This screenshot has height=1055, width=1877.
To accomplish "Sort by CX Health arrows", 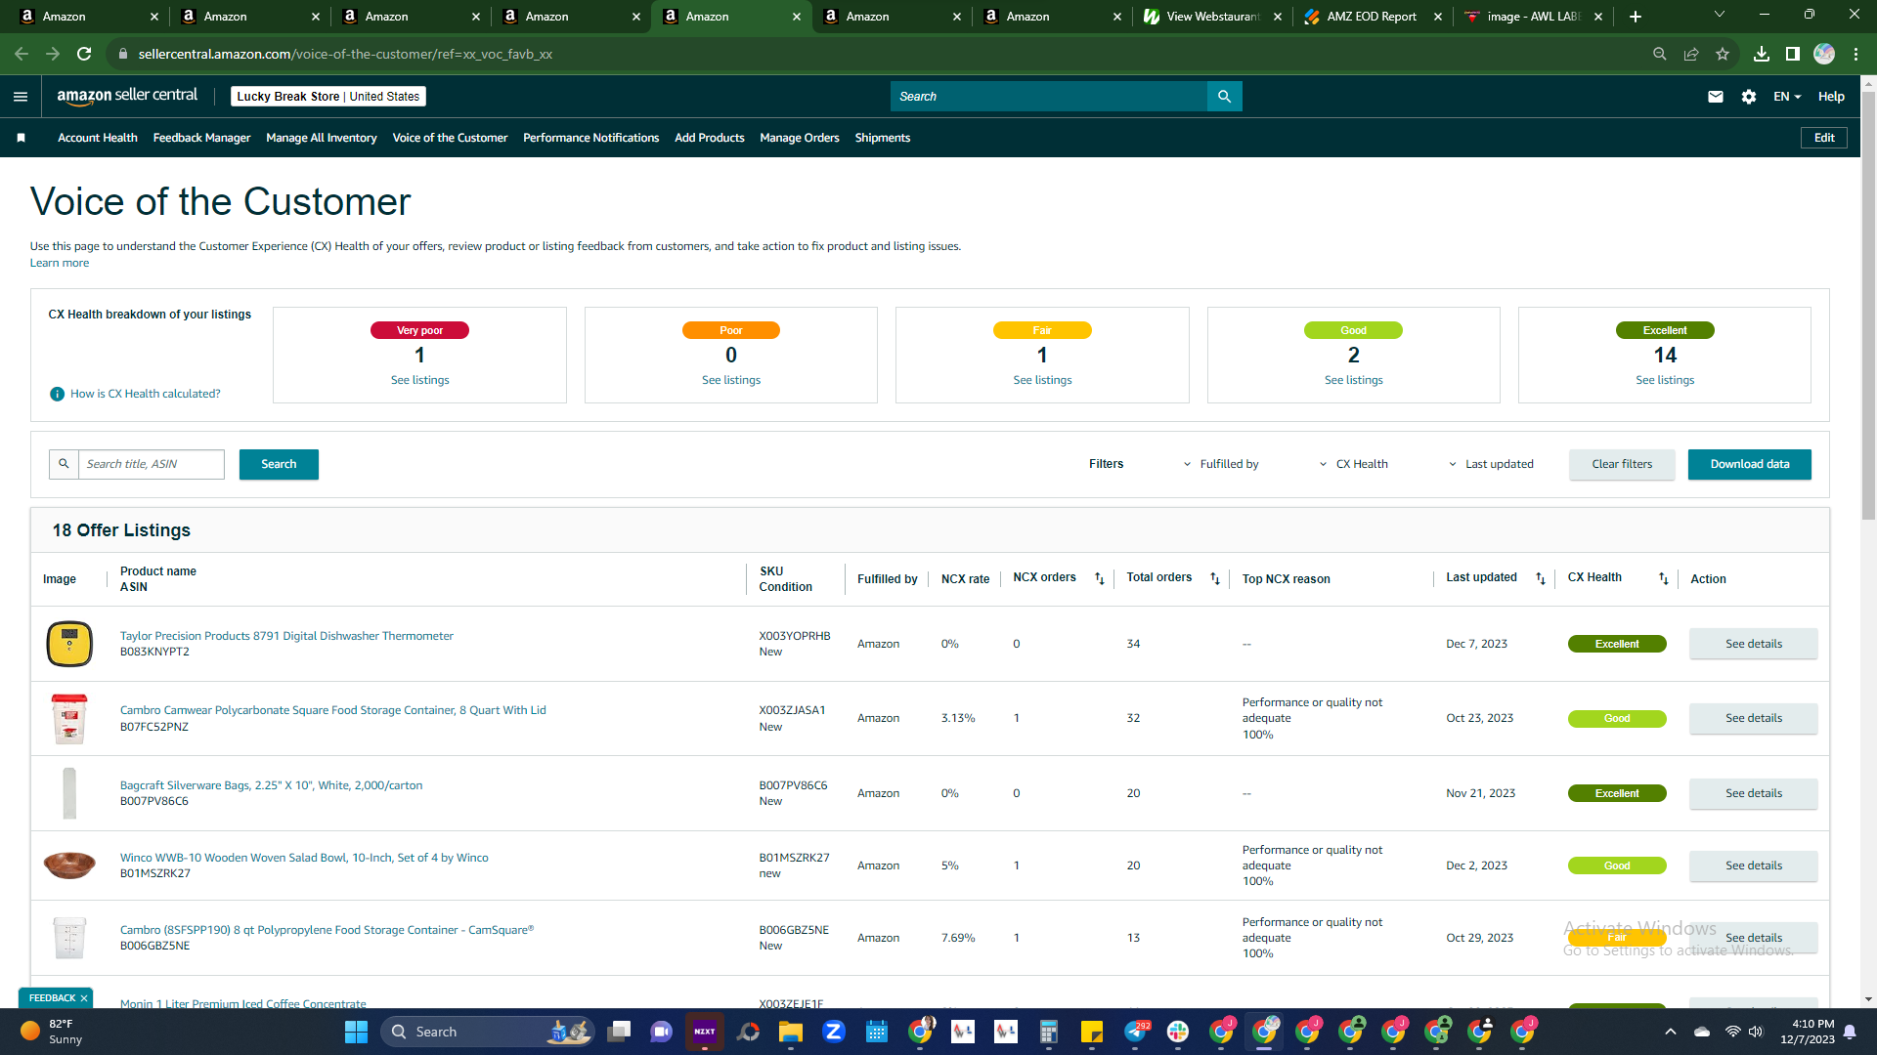I will (x=1663, y=578).
